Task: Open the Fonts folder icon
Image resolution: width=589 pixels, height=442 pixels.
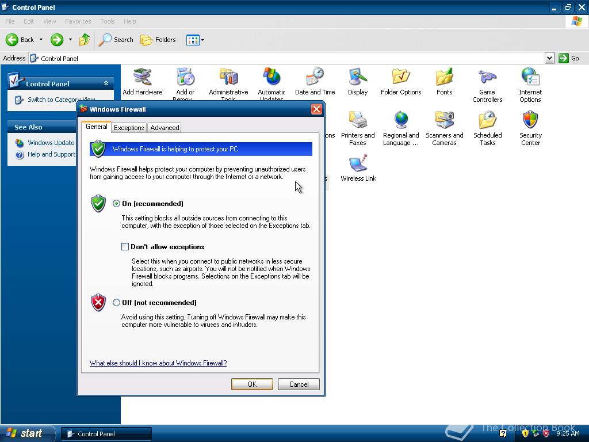Action: point(445,81)
